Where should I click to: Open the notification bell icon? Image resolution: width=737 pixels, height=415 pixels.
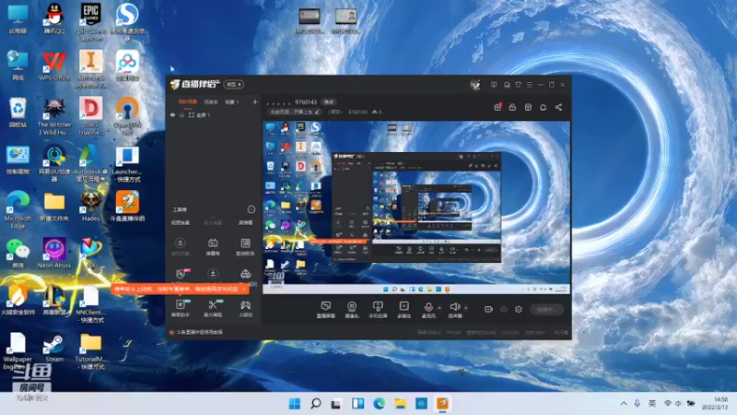click(543, 107)
